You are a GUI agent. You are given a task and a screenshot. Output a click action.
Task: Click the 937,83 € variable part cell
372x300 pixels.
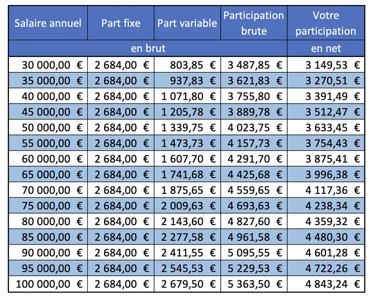[x=187, y=80]
